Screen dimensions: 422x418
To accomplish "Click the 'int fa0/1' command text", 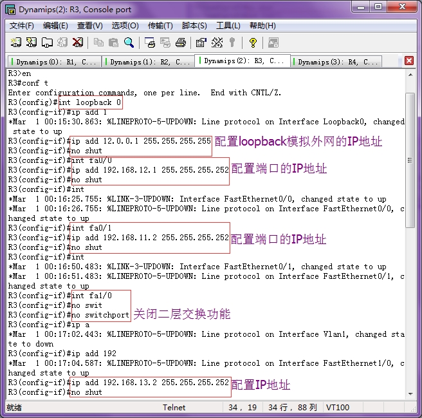I will (91, 228).
